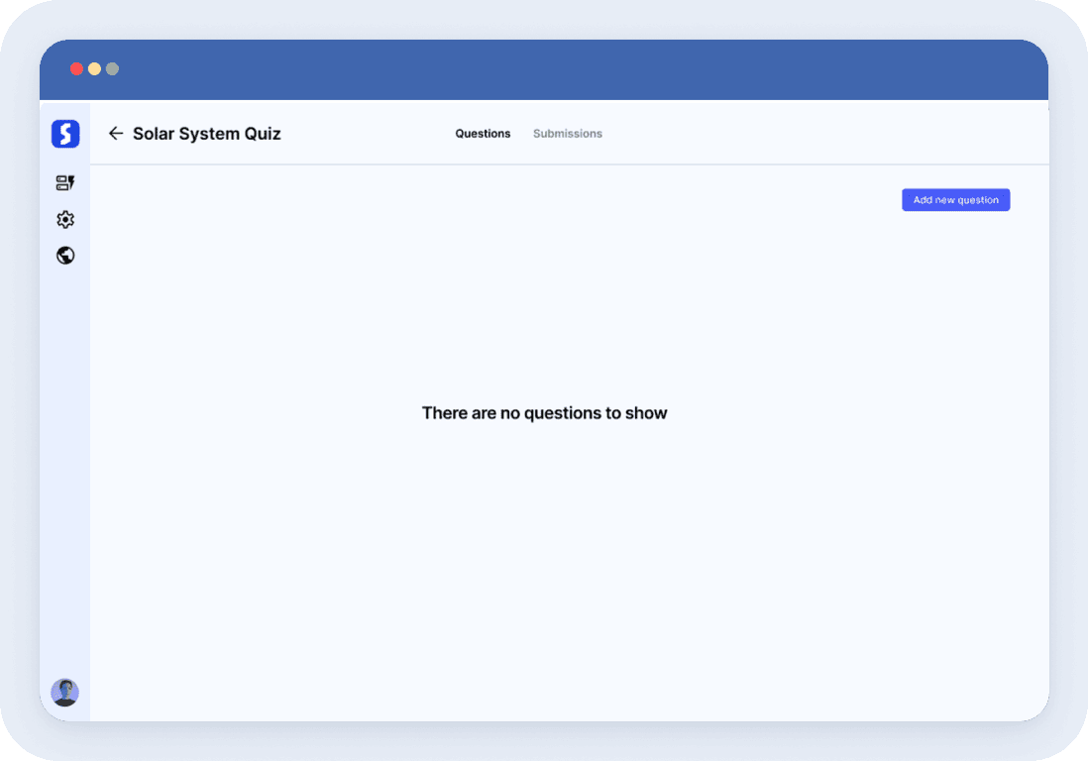Switch to the Submissions tab
Screen dimensions: 1088x761
(x=568, y=134)
